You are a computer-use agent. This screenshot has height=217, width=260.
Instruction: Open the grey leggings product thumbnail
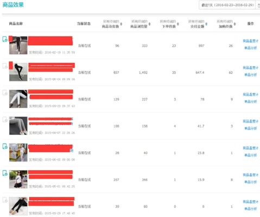[x=18, y=126]
